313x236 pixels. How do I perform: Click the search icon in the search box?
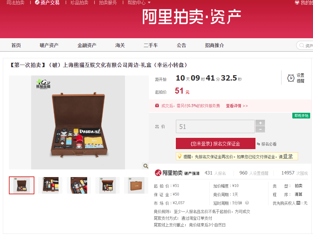pos(302,45)
